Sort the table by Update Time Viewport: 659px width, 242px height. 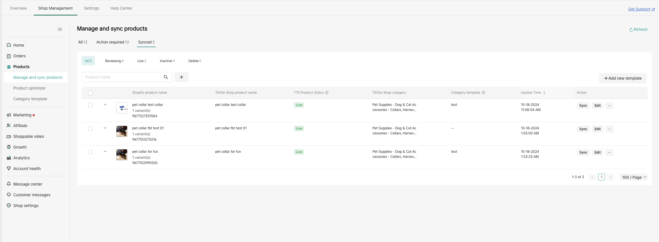[544, 93]
